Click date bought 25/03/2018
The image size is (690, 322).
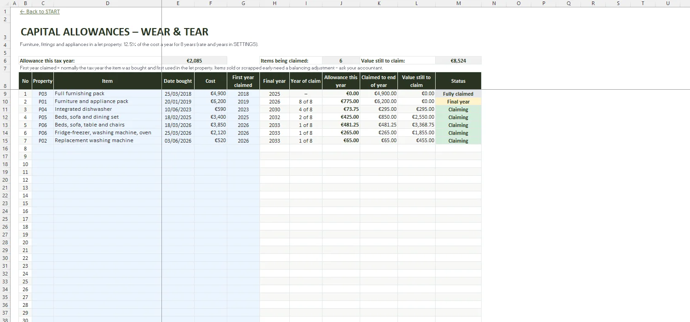point(178,94)
